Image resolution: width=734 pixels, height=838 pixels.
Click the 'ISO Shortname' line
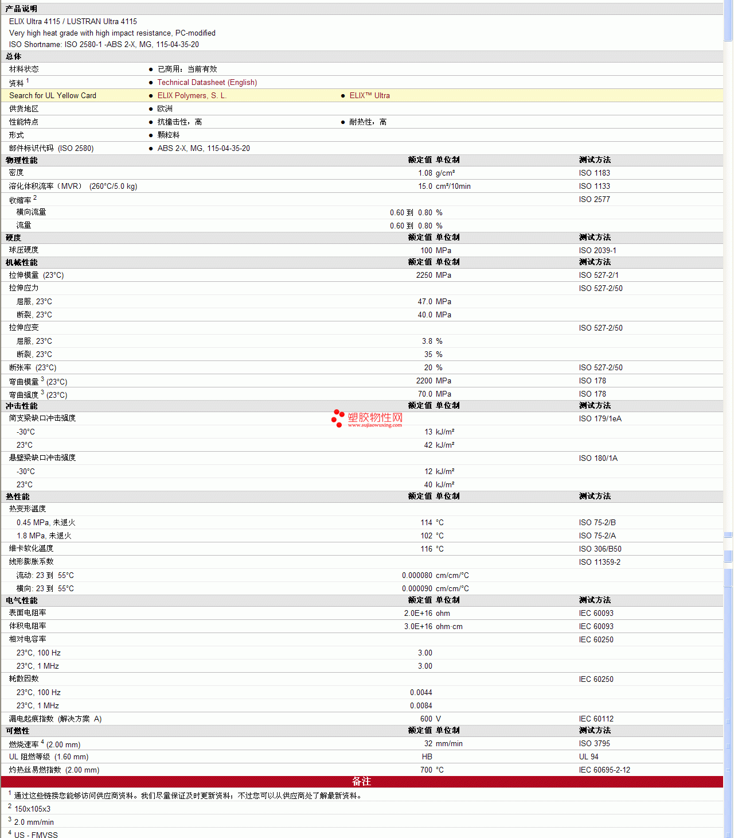tap(104, 45)
